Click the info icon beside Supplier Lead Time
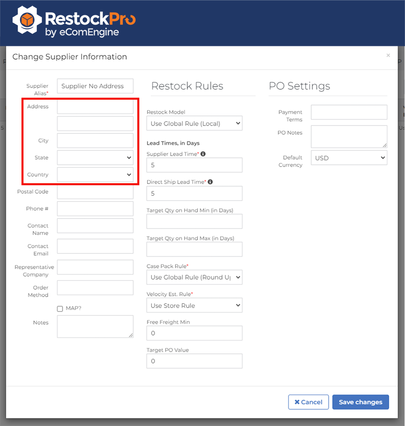This screenshot has width=405, height=426. point(203,154)
